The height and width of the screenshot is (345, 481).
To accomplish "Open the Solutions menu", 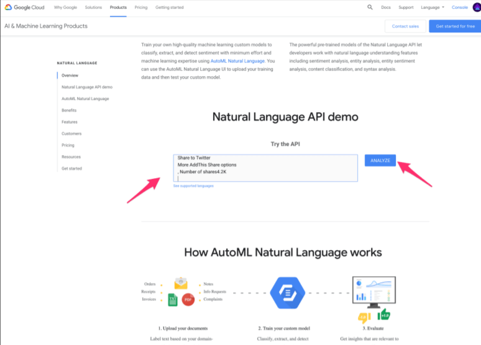I will [x=93, y=7].
